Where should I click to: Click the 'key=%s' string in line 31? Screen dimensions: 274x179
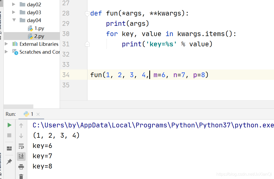click(x=161, y=44)
